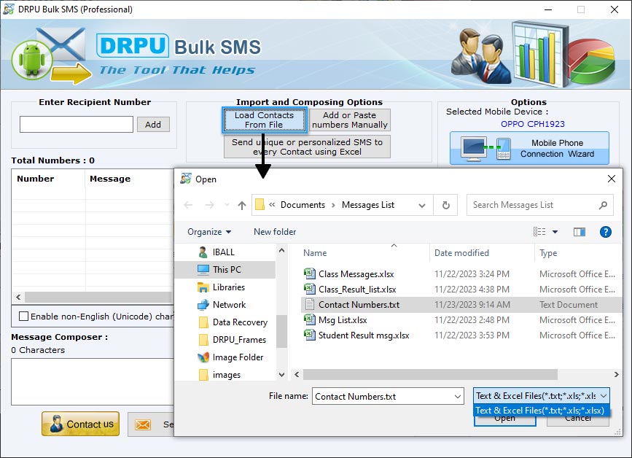The image size is (632, 458).
Task: Expand the file type filter dropdown
Action: (x=604, y=396)
